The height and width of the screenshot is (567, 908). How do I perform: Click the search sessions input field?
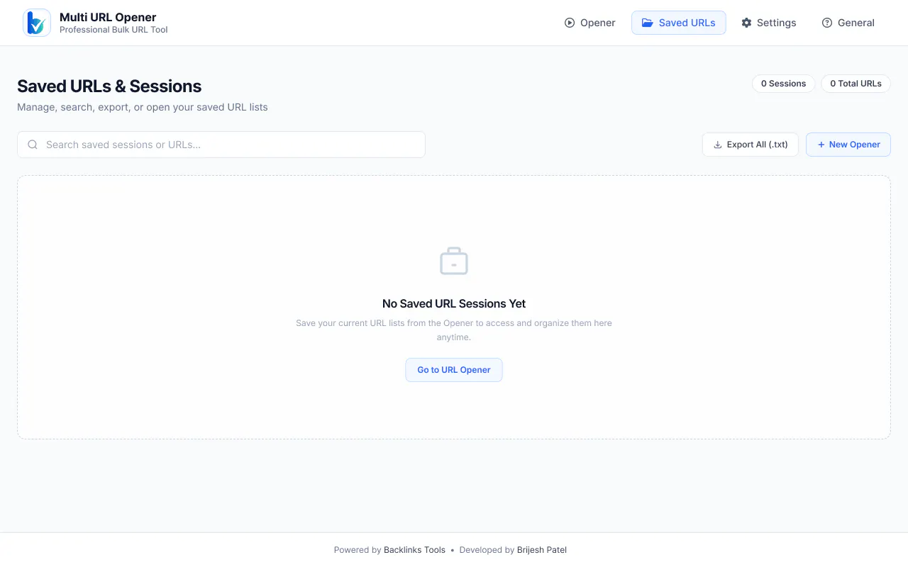point(221,145)
